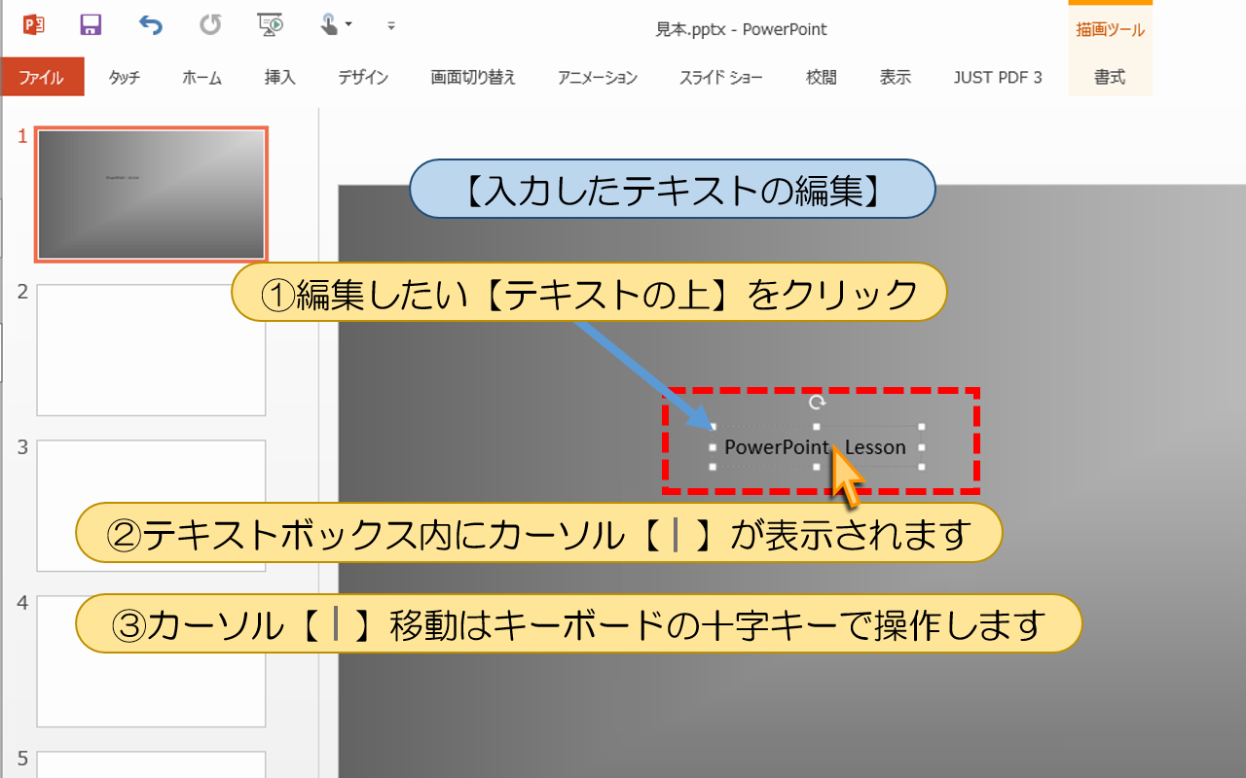
Task: Switch to the タッチ tab
Action: point(124,78)
